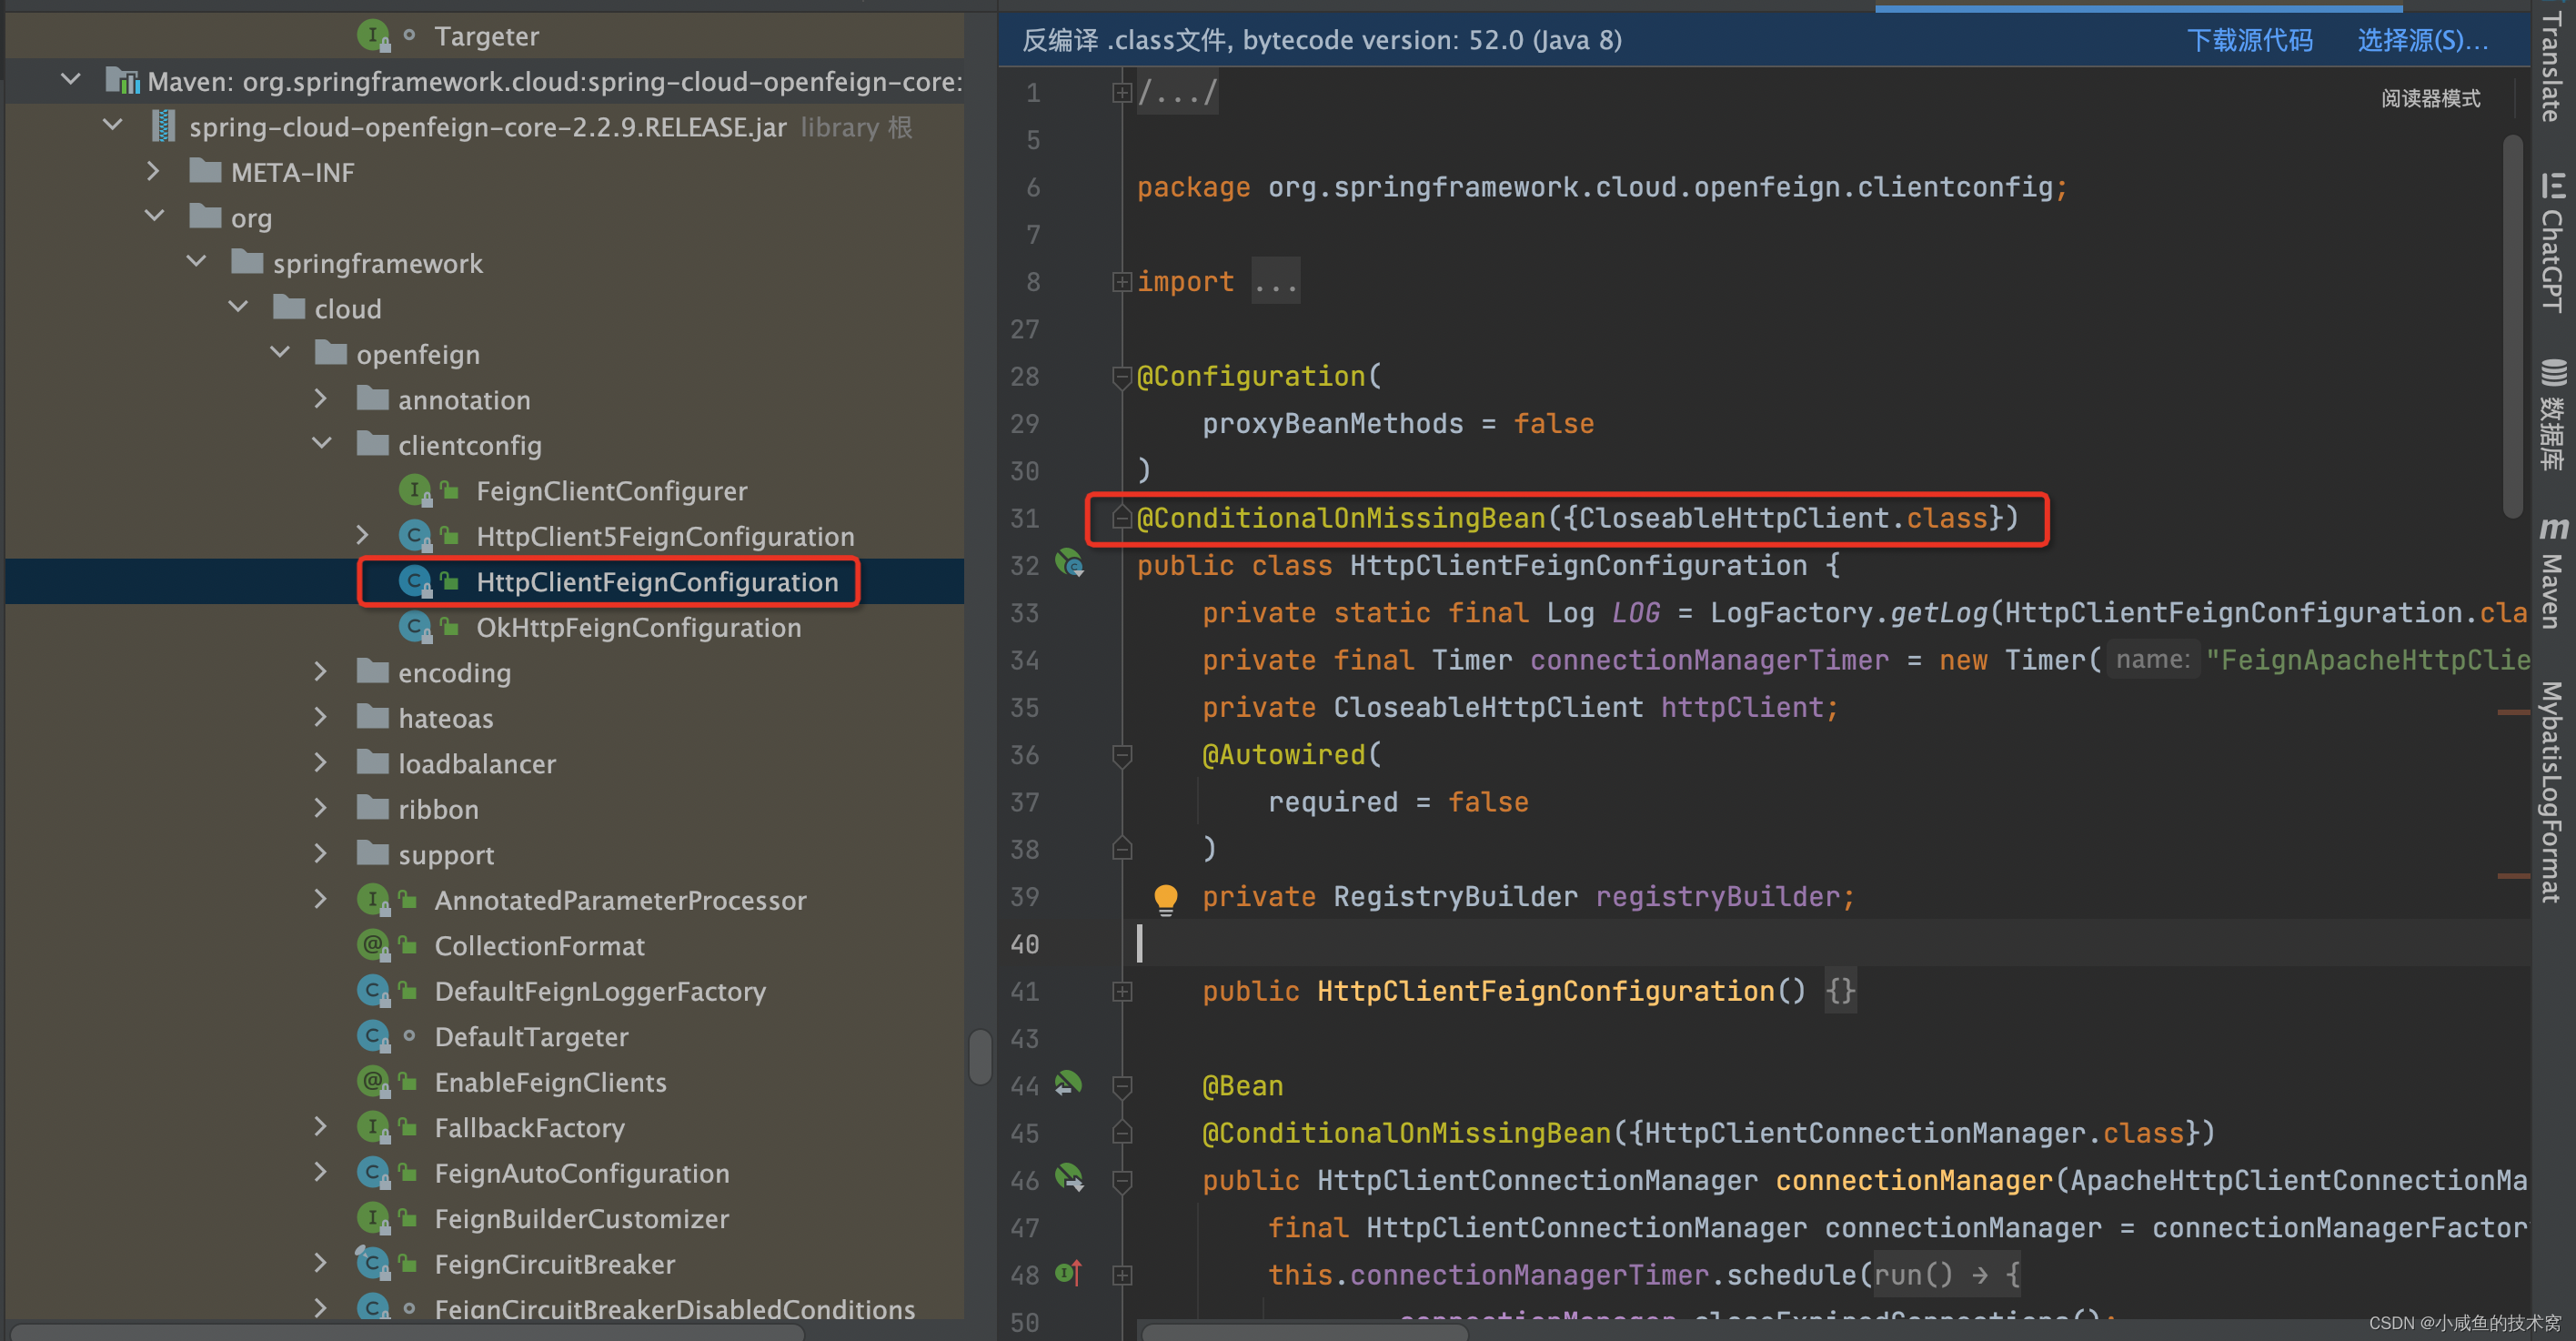Click the 选择源(S)... link

[x=2422, y=40]
